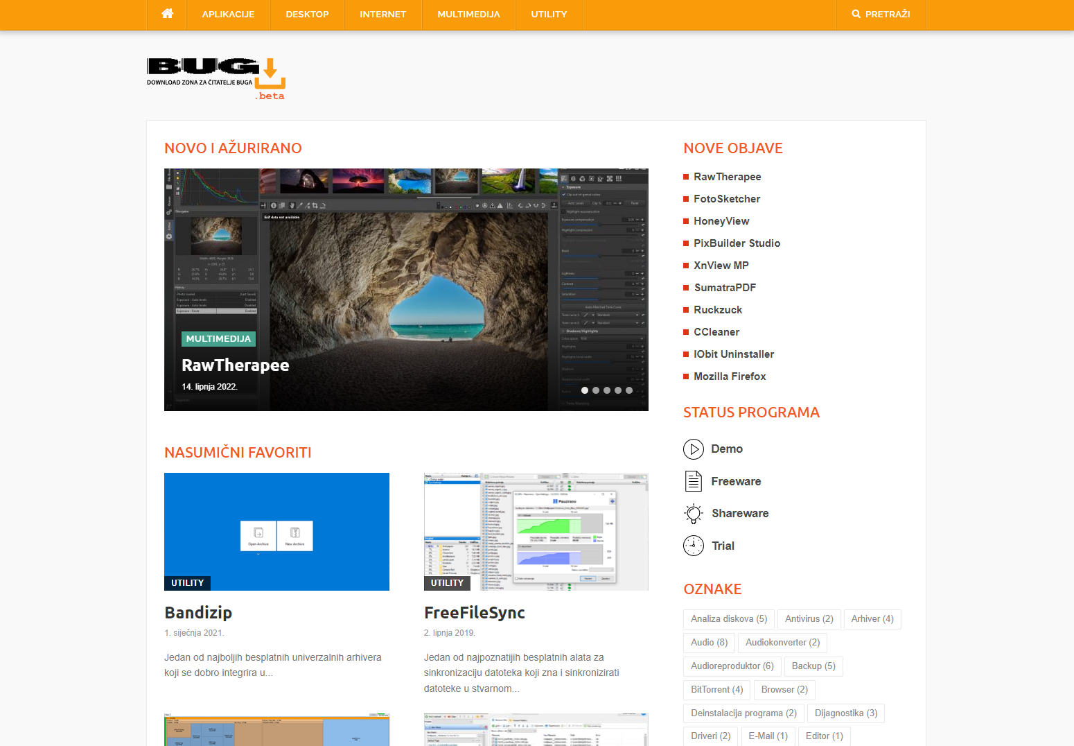Open the PixBuilder Studio post
Image resolution: width=1074 pixels, height=746 pixels.
coord(737,243)
